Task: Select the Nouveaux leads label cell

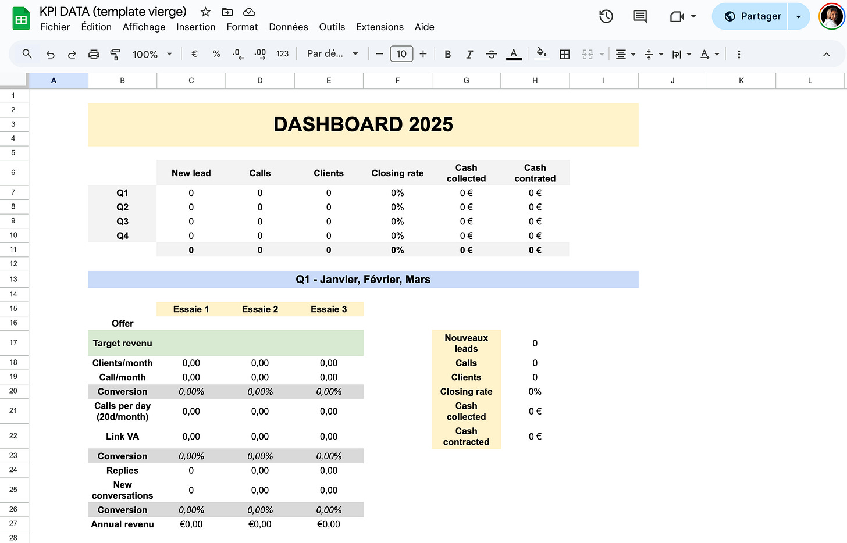Action: pos(467,343)
